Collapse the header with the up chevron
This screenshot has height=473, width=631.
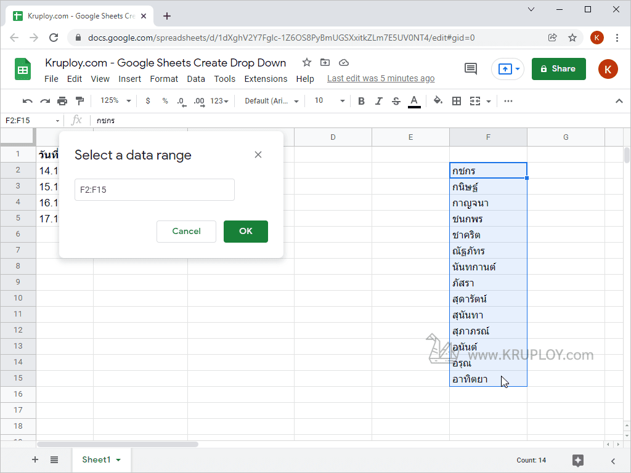[619, 101]
